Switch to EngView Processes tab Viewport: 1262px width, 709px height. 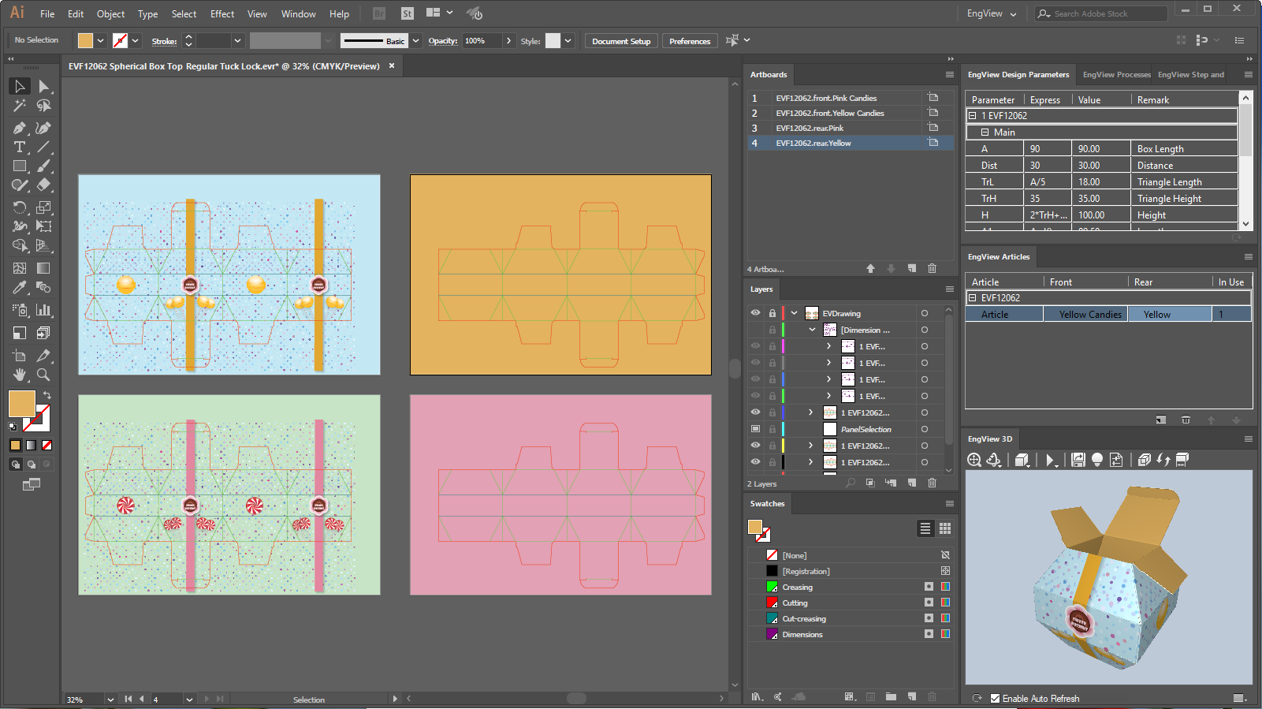click(1115, 75)
